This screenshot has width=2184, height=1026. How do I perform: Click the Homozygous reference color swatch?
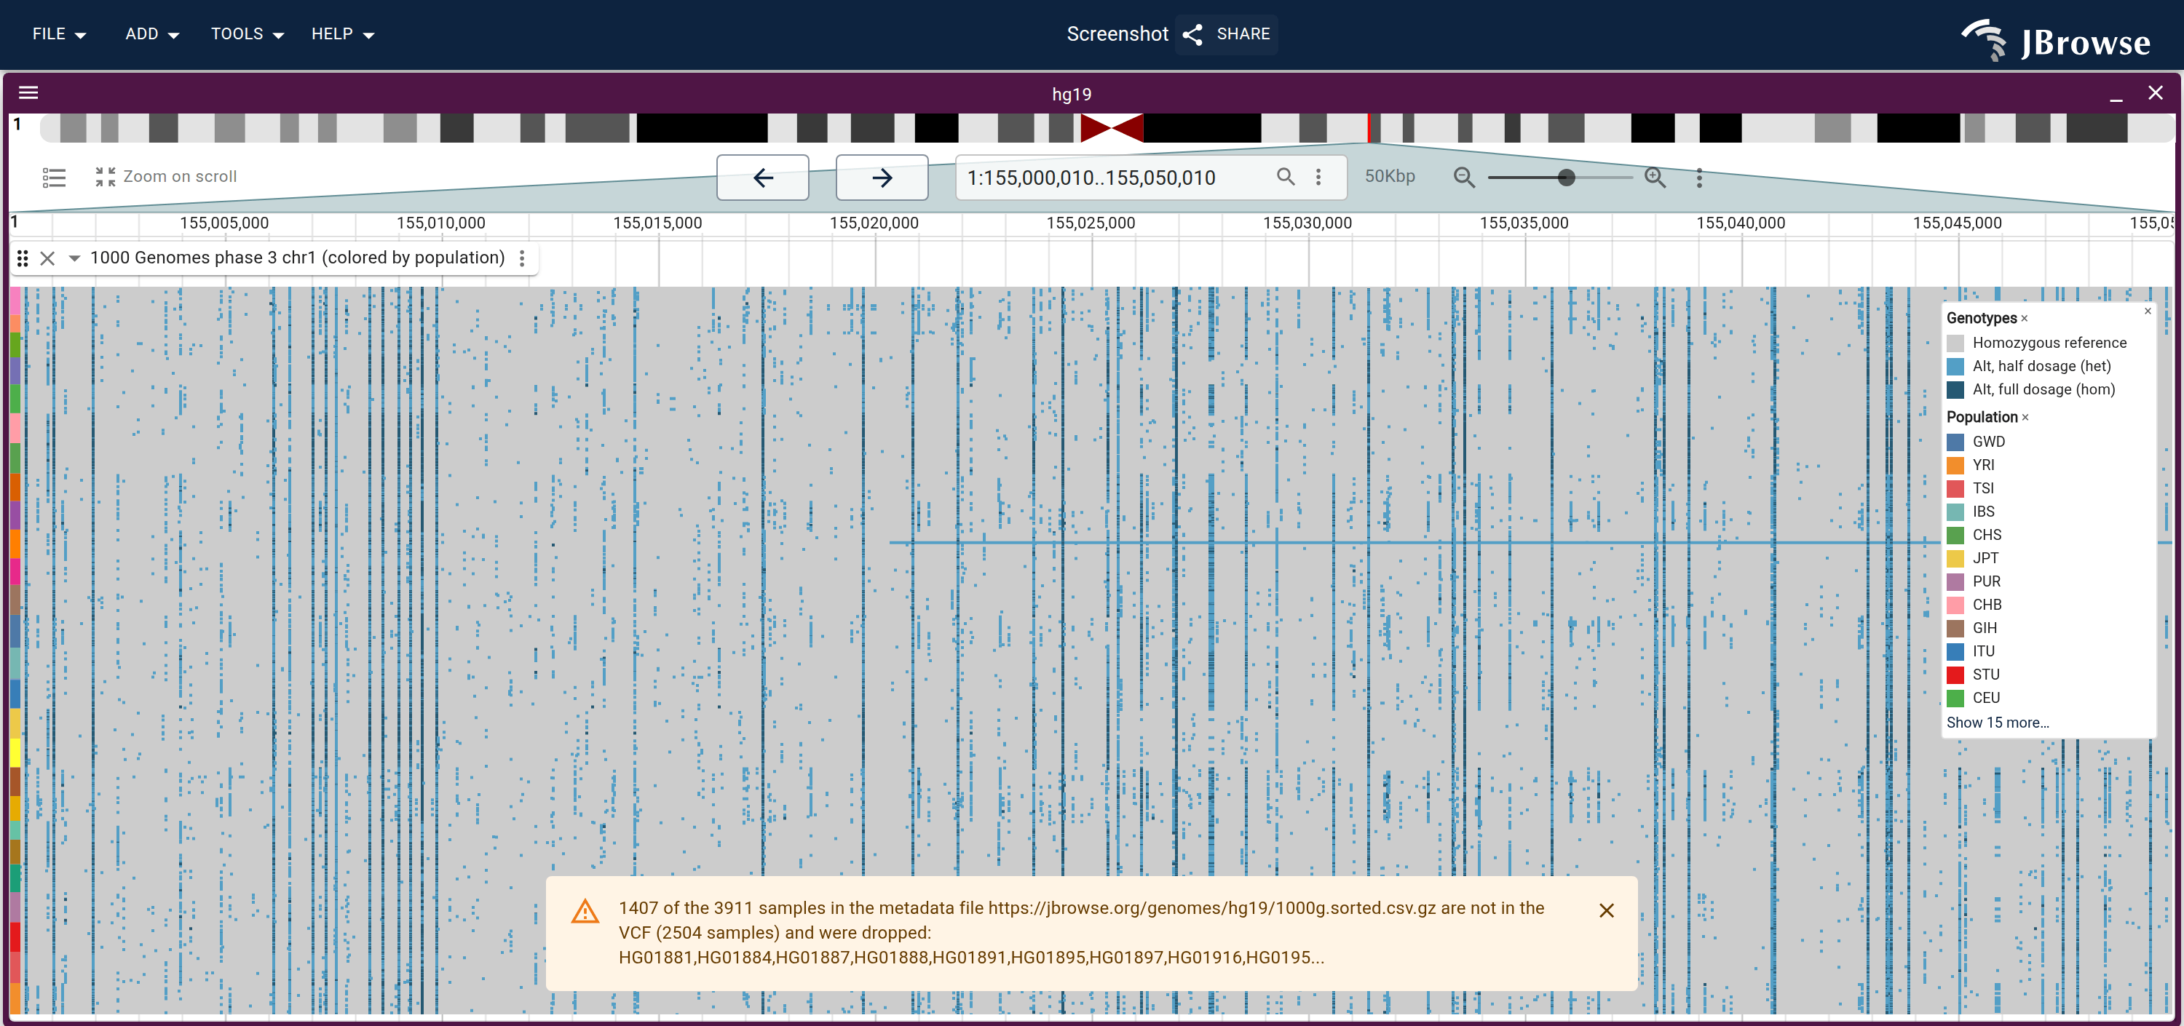(x=1956, y=343)
